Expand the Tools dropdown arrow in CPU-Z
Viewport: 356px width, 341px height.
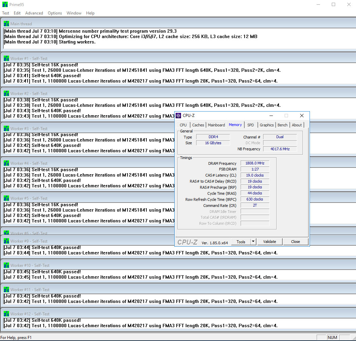click(x=253, y=242)
